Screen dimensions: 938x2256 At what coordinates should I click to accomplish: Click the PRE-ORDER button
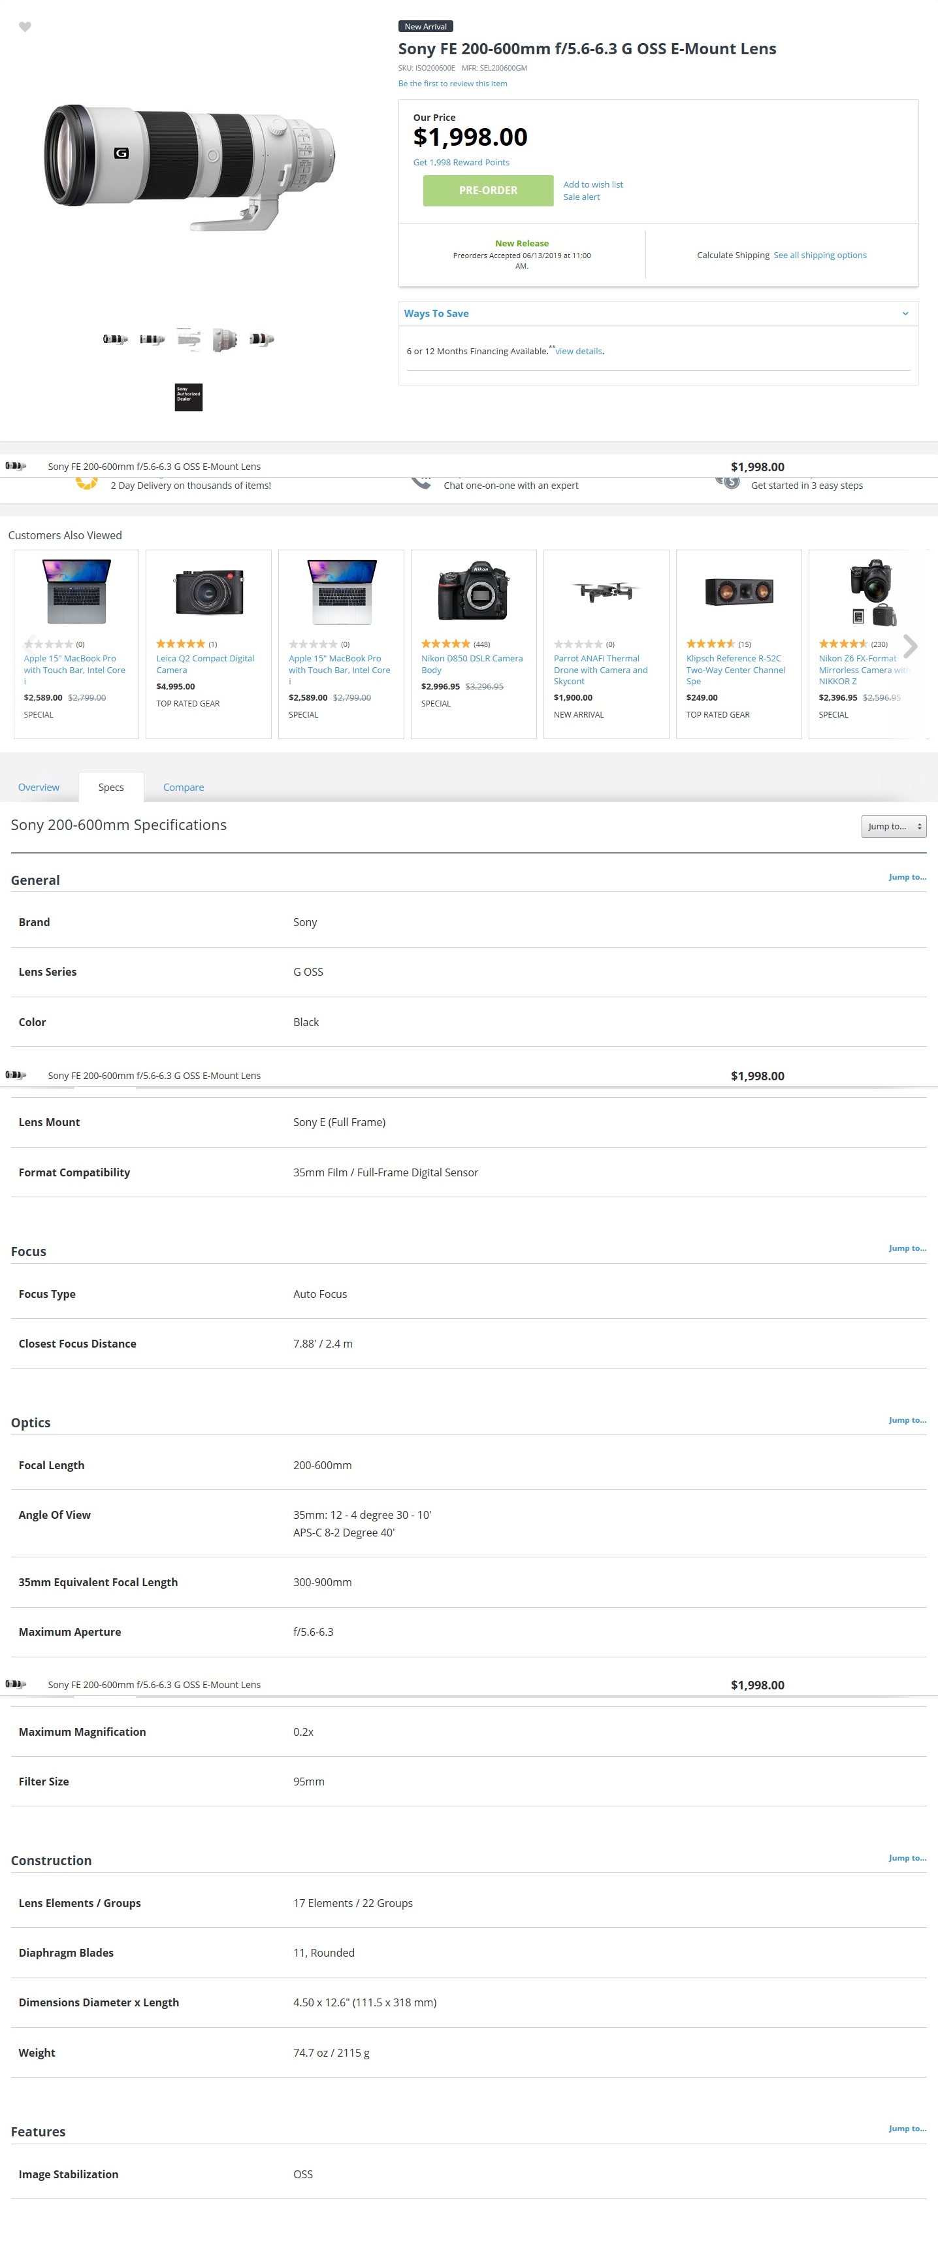(x=488, y=190)
